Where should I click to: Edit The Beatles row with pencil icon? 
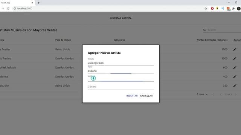235,49
